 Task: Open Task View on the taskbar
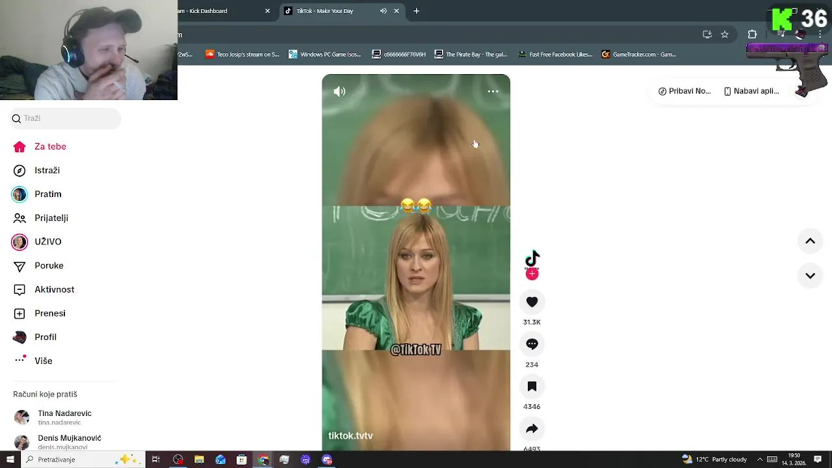[x=156, y=460]
